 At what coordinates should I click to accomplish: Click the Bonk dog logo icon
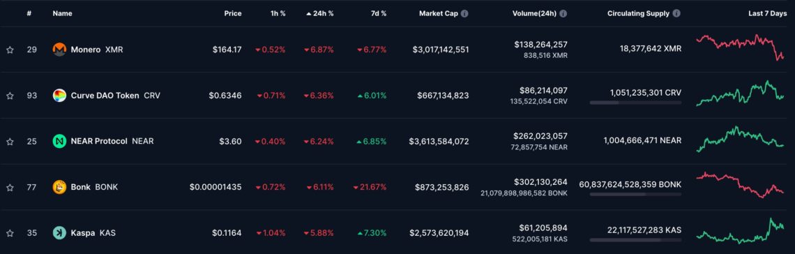[59, 187]
